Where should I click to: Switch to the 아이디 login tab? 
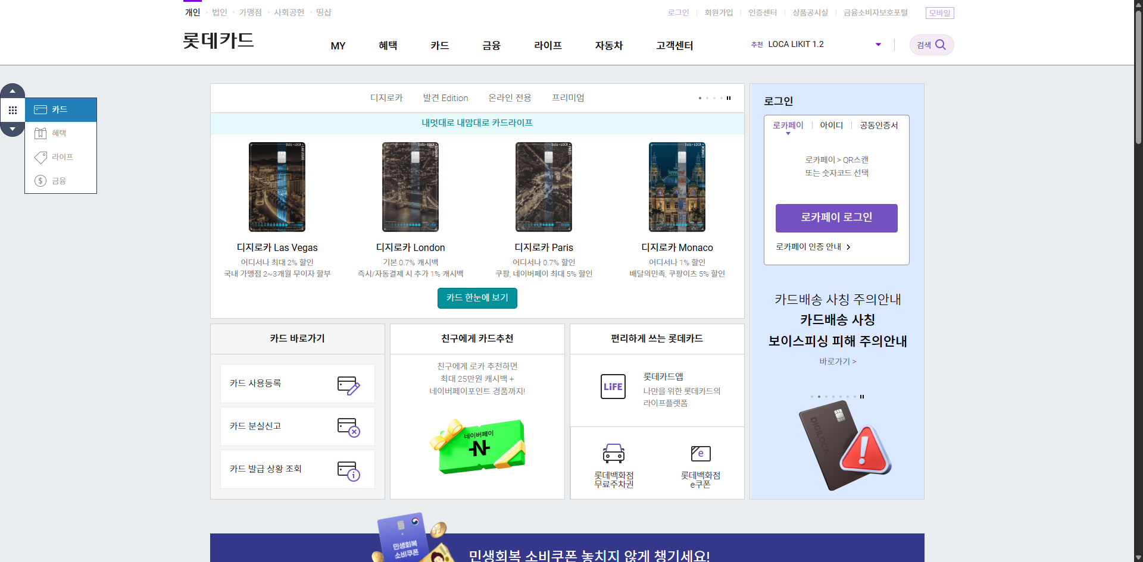pyautogui.click(x=831, y=125)
